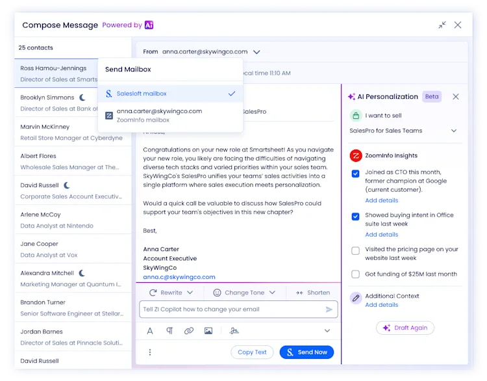Select contact Arlene McCoy
The image size is (487, 381).
point(73,220)
